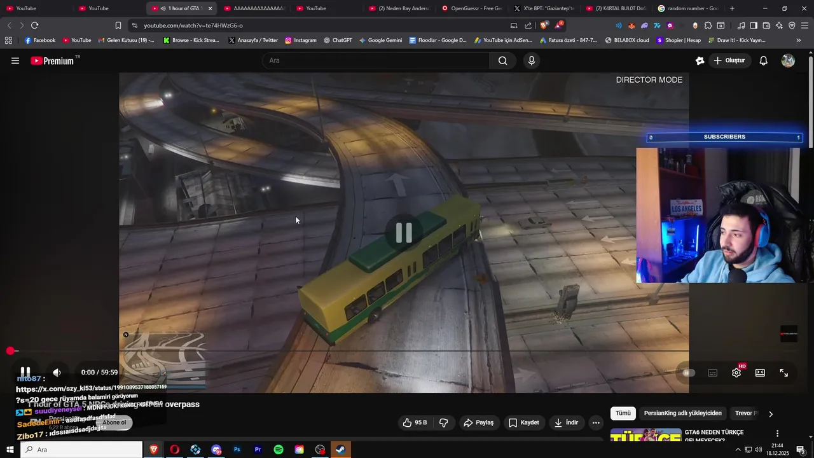The height and width of the screenshot is (458, 814).
Task: Download the video with İndir
Action: (566, 422)
